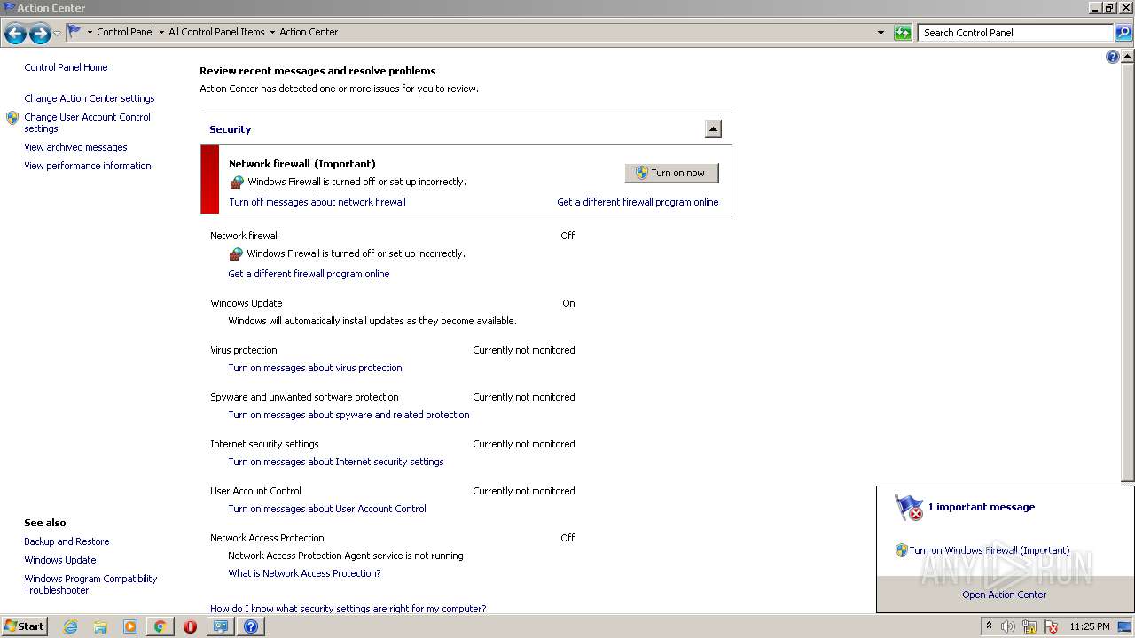Expand the arrow after Control Panel breadcrumb
The image size is (1135, 638).
[x=161, y=33]
